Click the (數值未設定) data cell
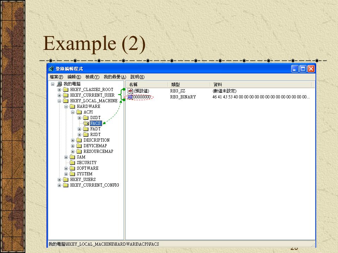The height and width of the screenshot is (253, 338). pyautogui.click(x=224, y=91)
